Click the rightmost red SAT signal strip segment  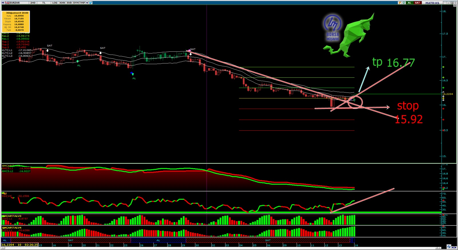pos(268,240)
